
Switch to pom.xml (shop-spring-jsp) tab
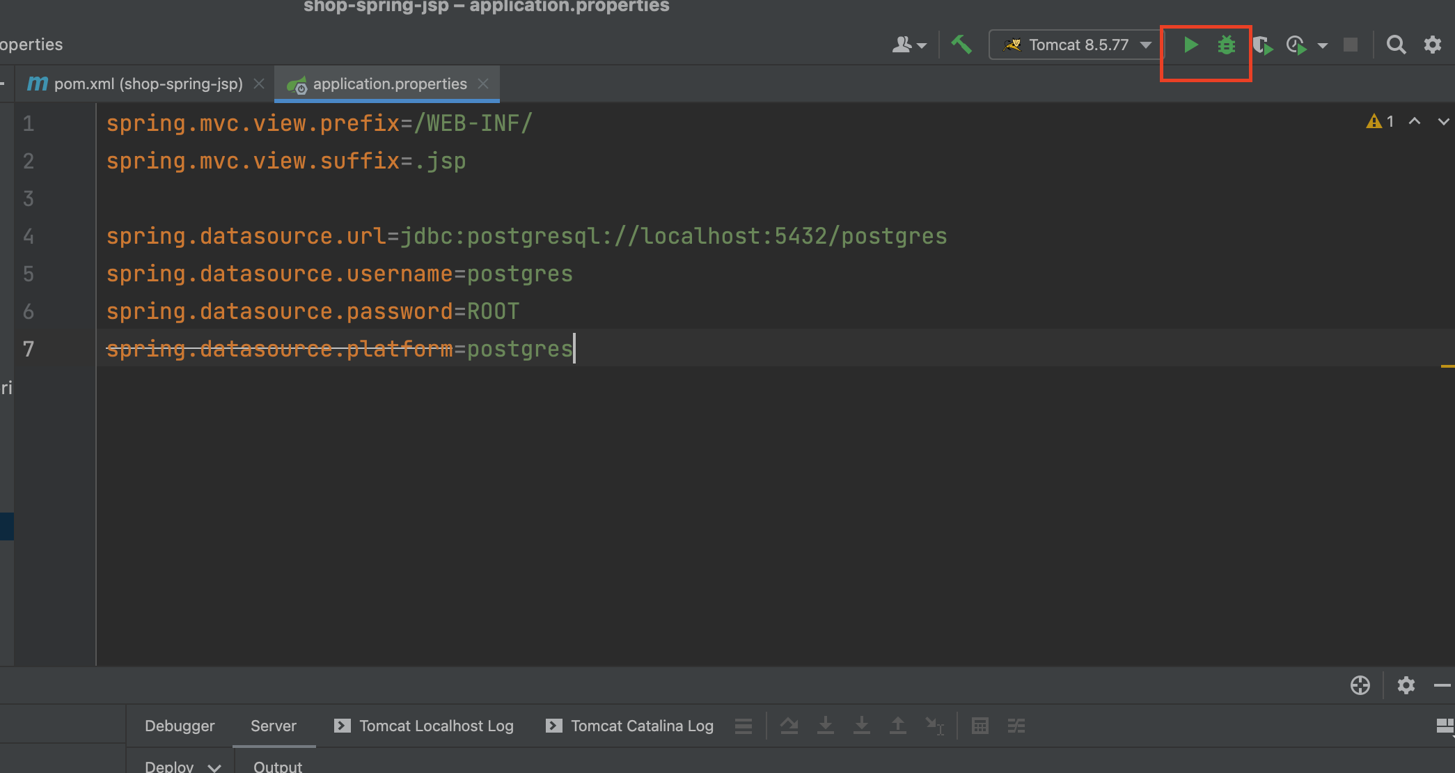148,84
